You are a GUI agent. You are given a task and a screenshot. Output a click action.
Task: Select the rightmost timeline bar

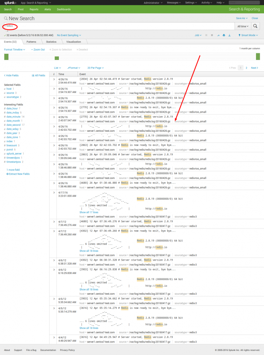coord(258,57)
